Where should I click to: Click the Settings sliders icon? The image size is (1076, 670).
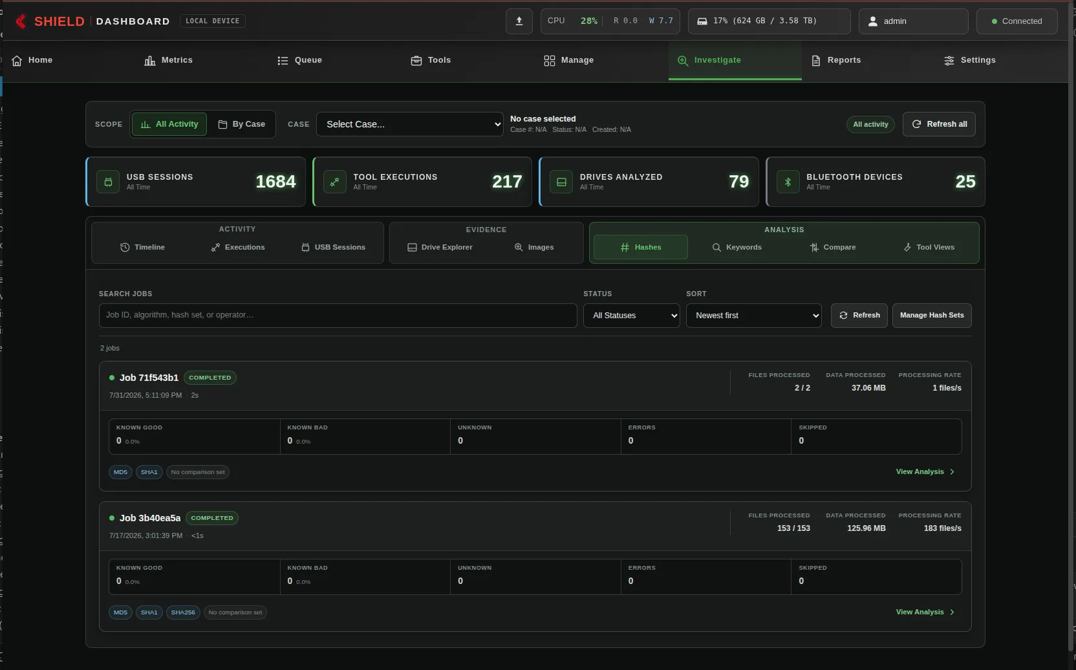click(949, 60)
